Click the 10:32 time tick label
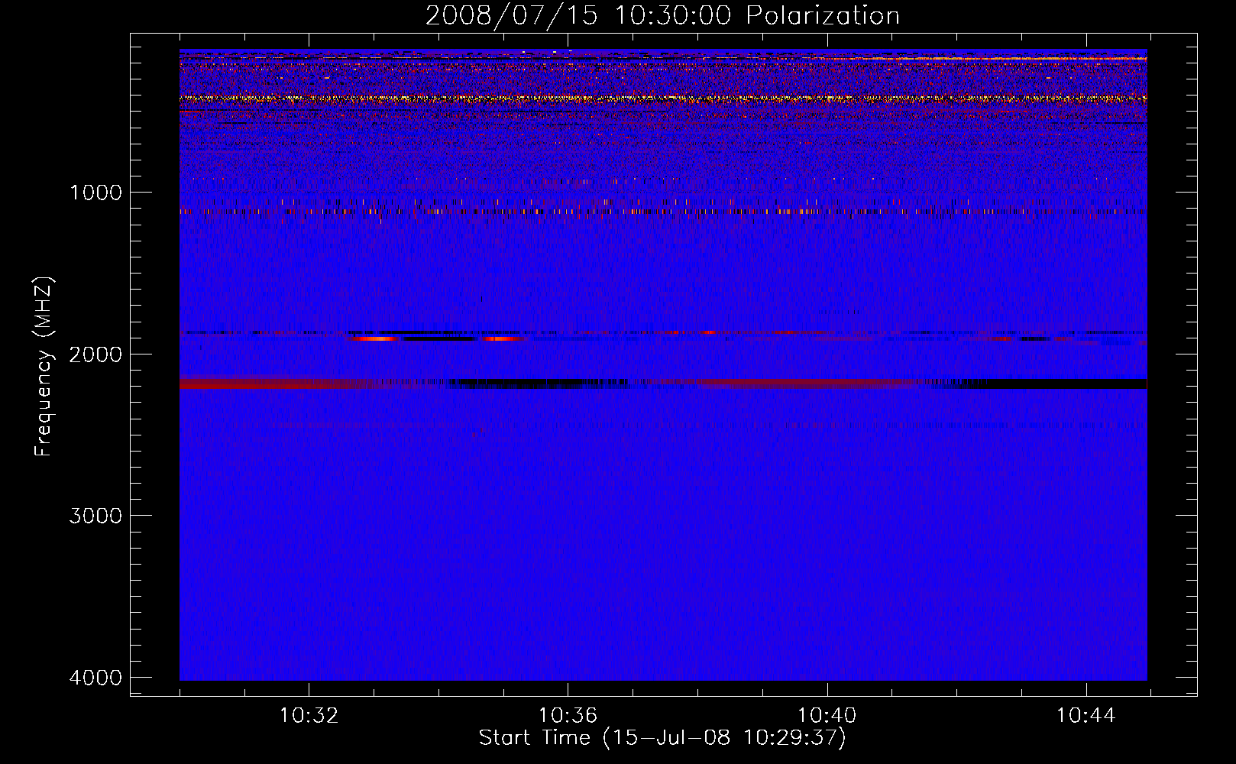 click(309, 716)
